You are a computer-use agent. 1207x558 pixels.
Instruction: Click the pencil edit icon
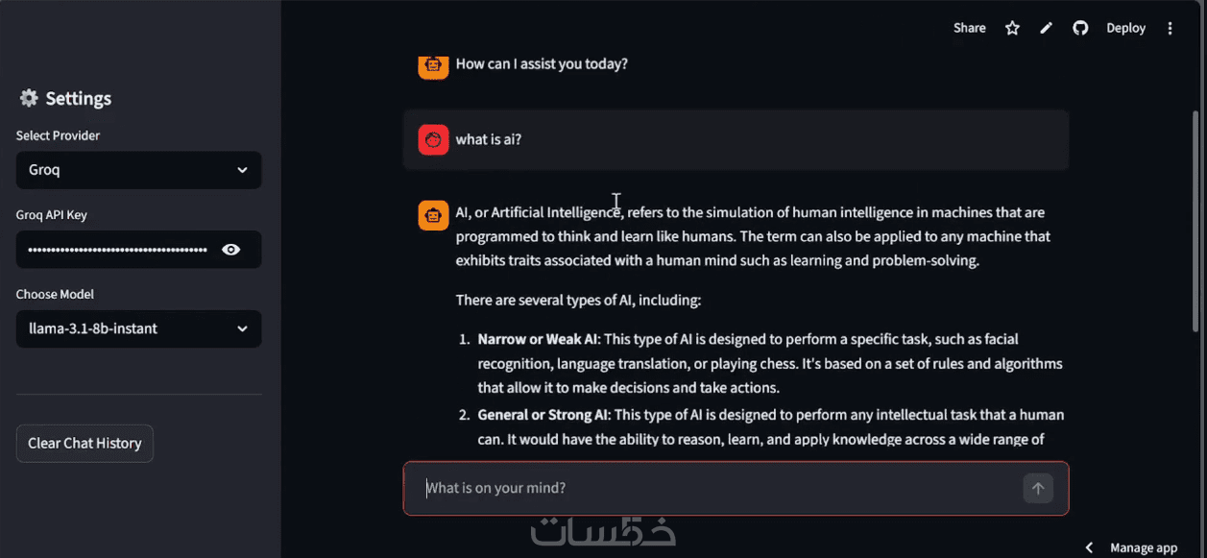click(1047, 28)
